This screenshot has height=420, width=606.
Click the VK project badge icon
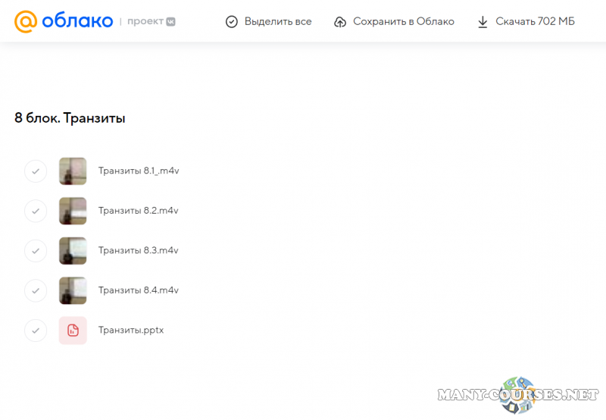click(x=171, y=22)
